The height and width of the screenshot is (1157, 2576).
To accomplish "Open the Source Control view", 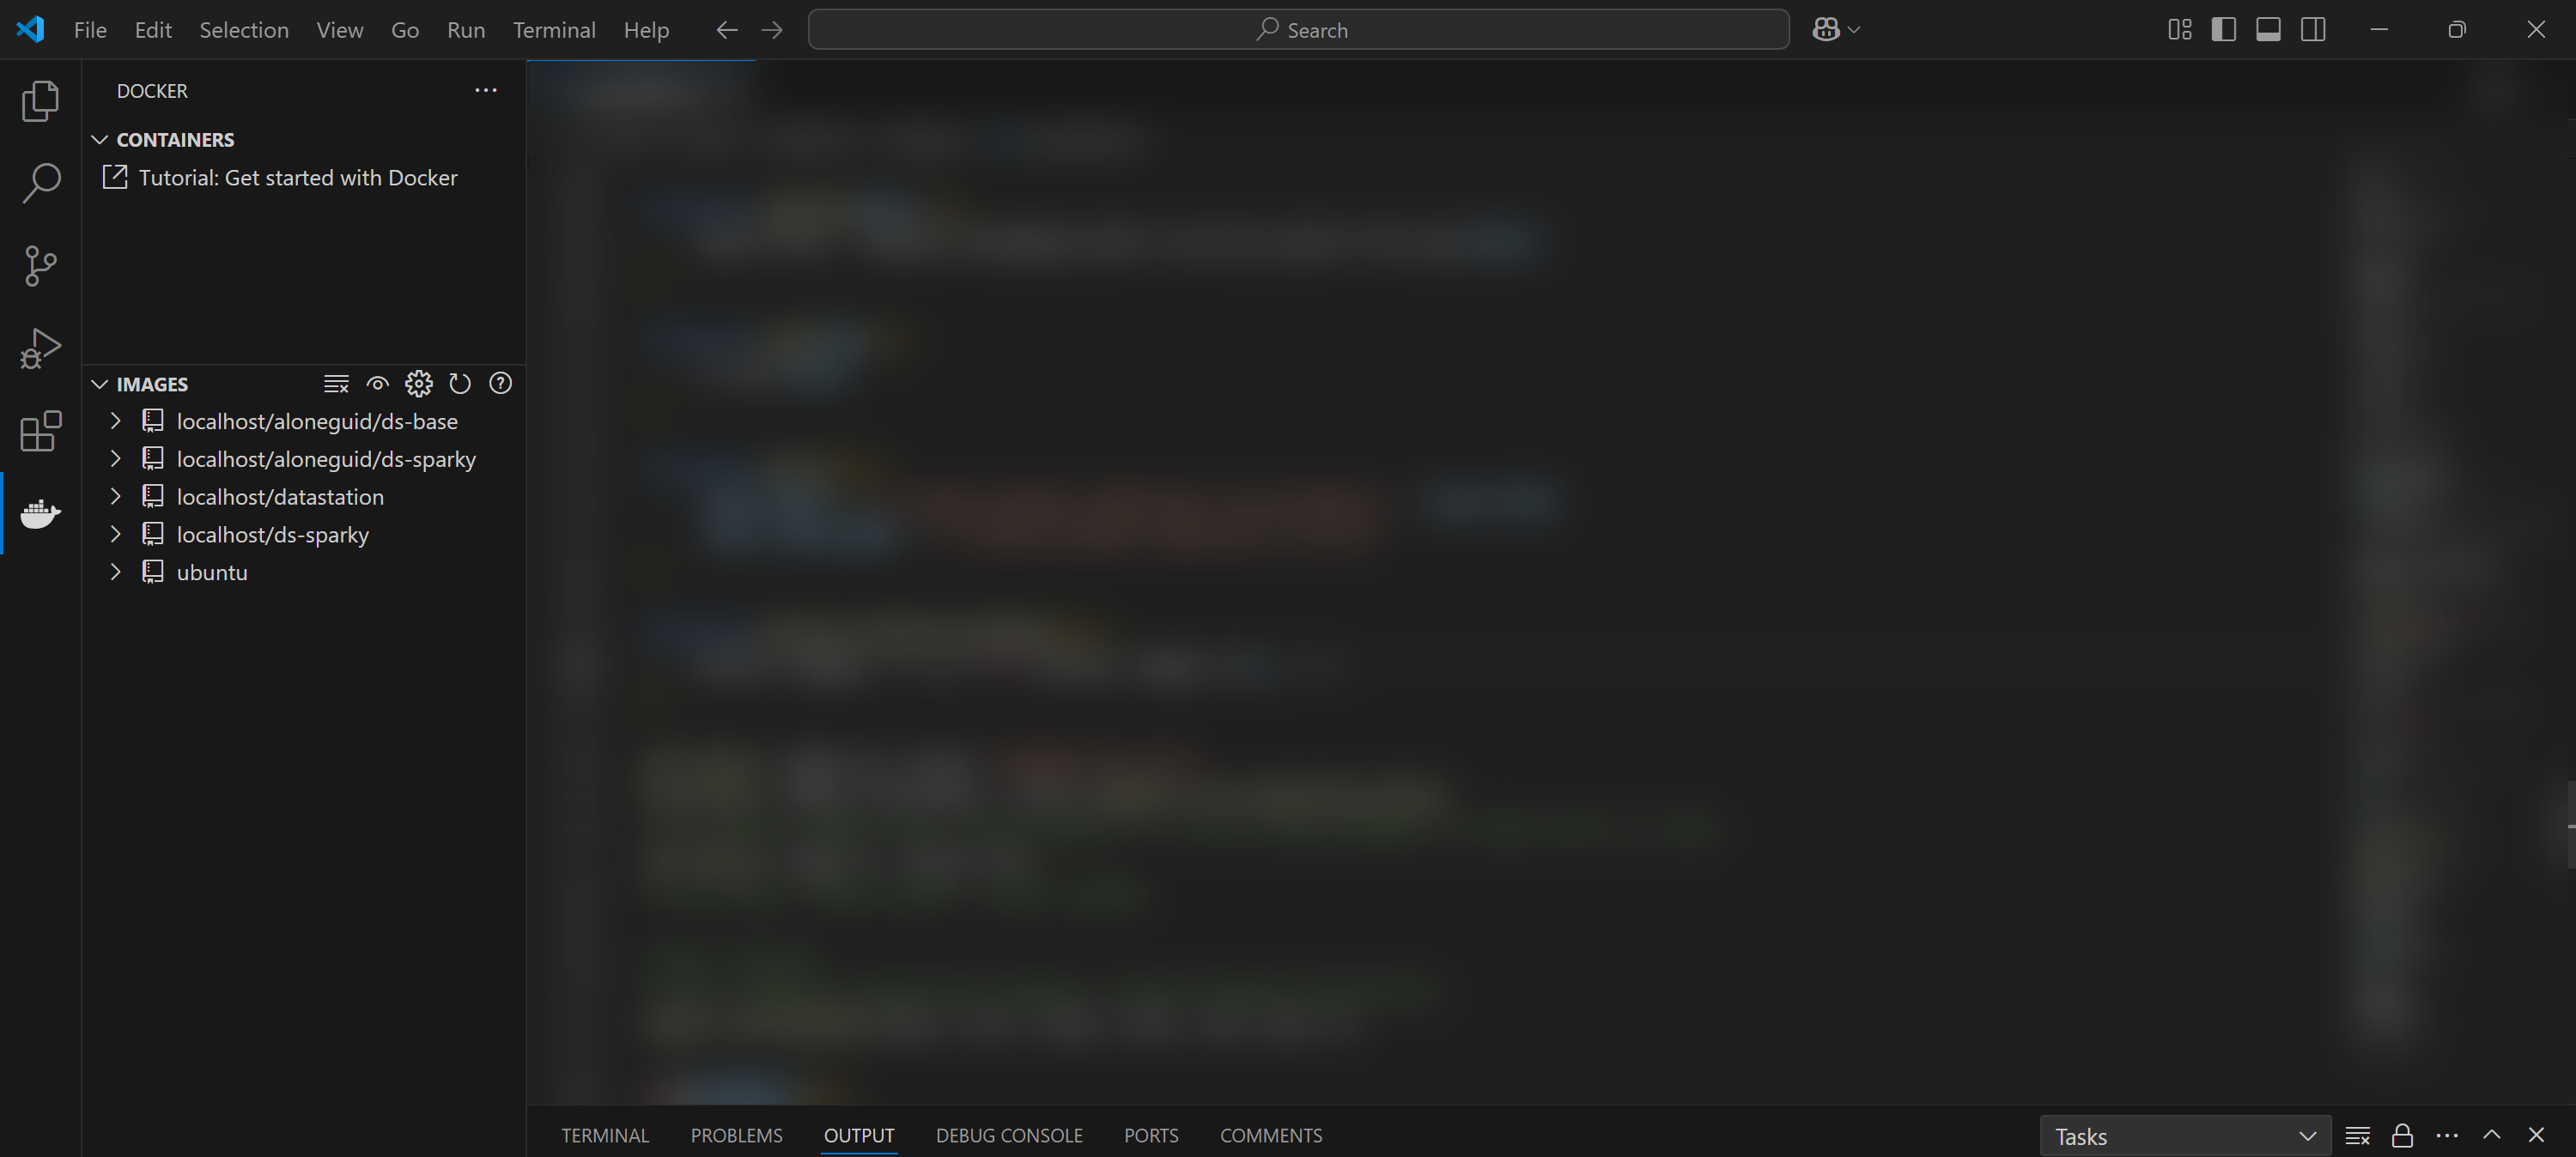I will point(40,266).
